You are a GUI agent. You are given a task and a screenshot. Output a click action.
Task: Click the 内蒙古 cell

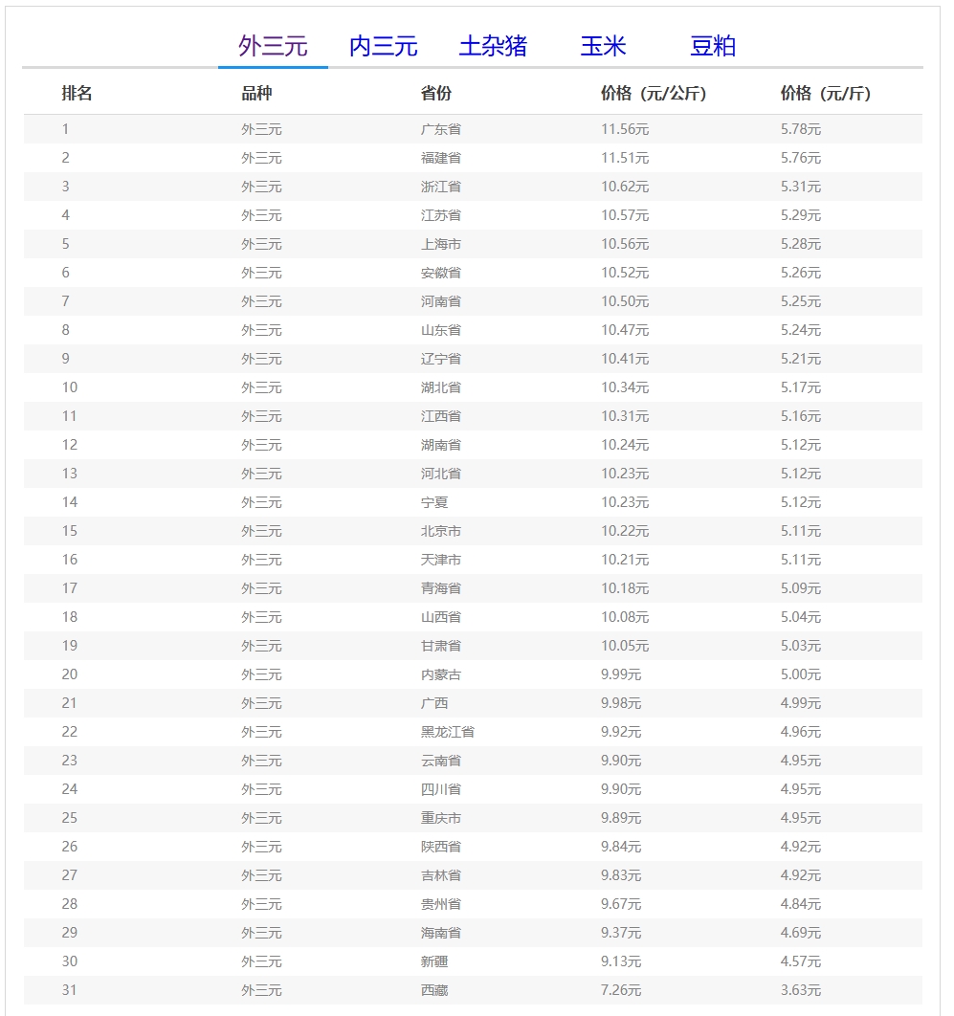tap(441, 674)
